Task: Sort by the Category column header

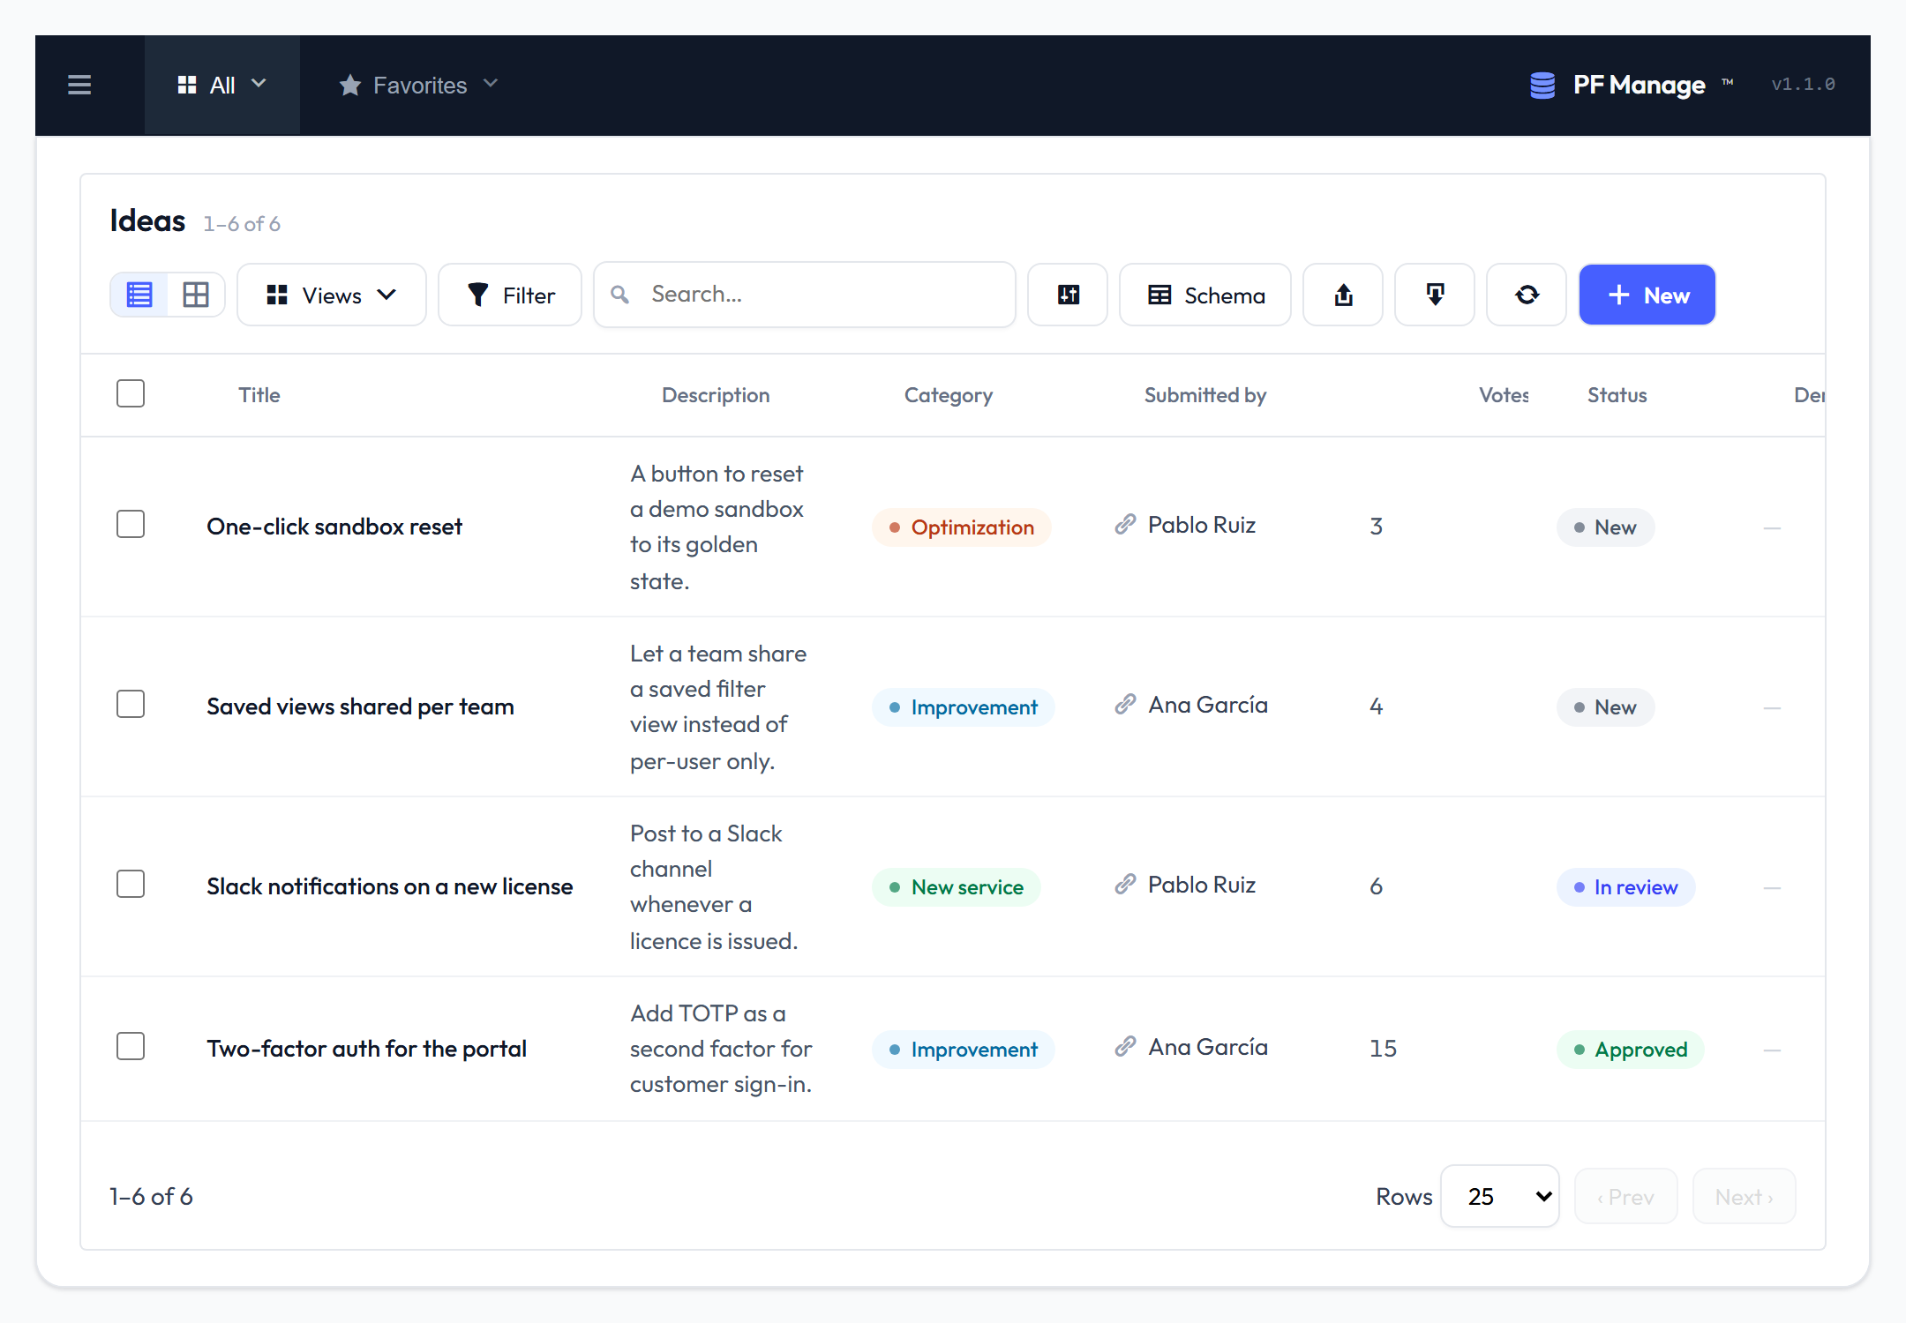Action: (949, 395)
